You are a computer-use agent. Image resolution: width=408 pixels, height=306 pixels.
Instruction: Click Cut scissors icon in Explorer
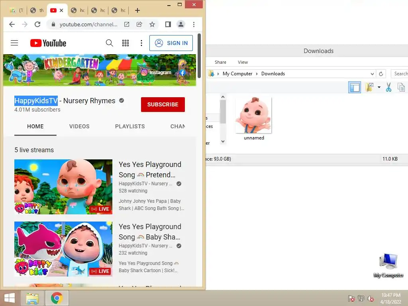(389, 87)
